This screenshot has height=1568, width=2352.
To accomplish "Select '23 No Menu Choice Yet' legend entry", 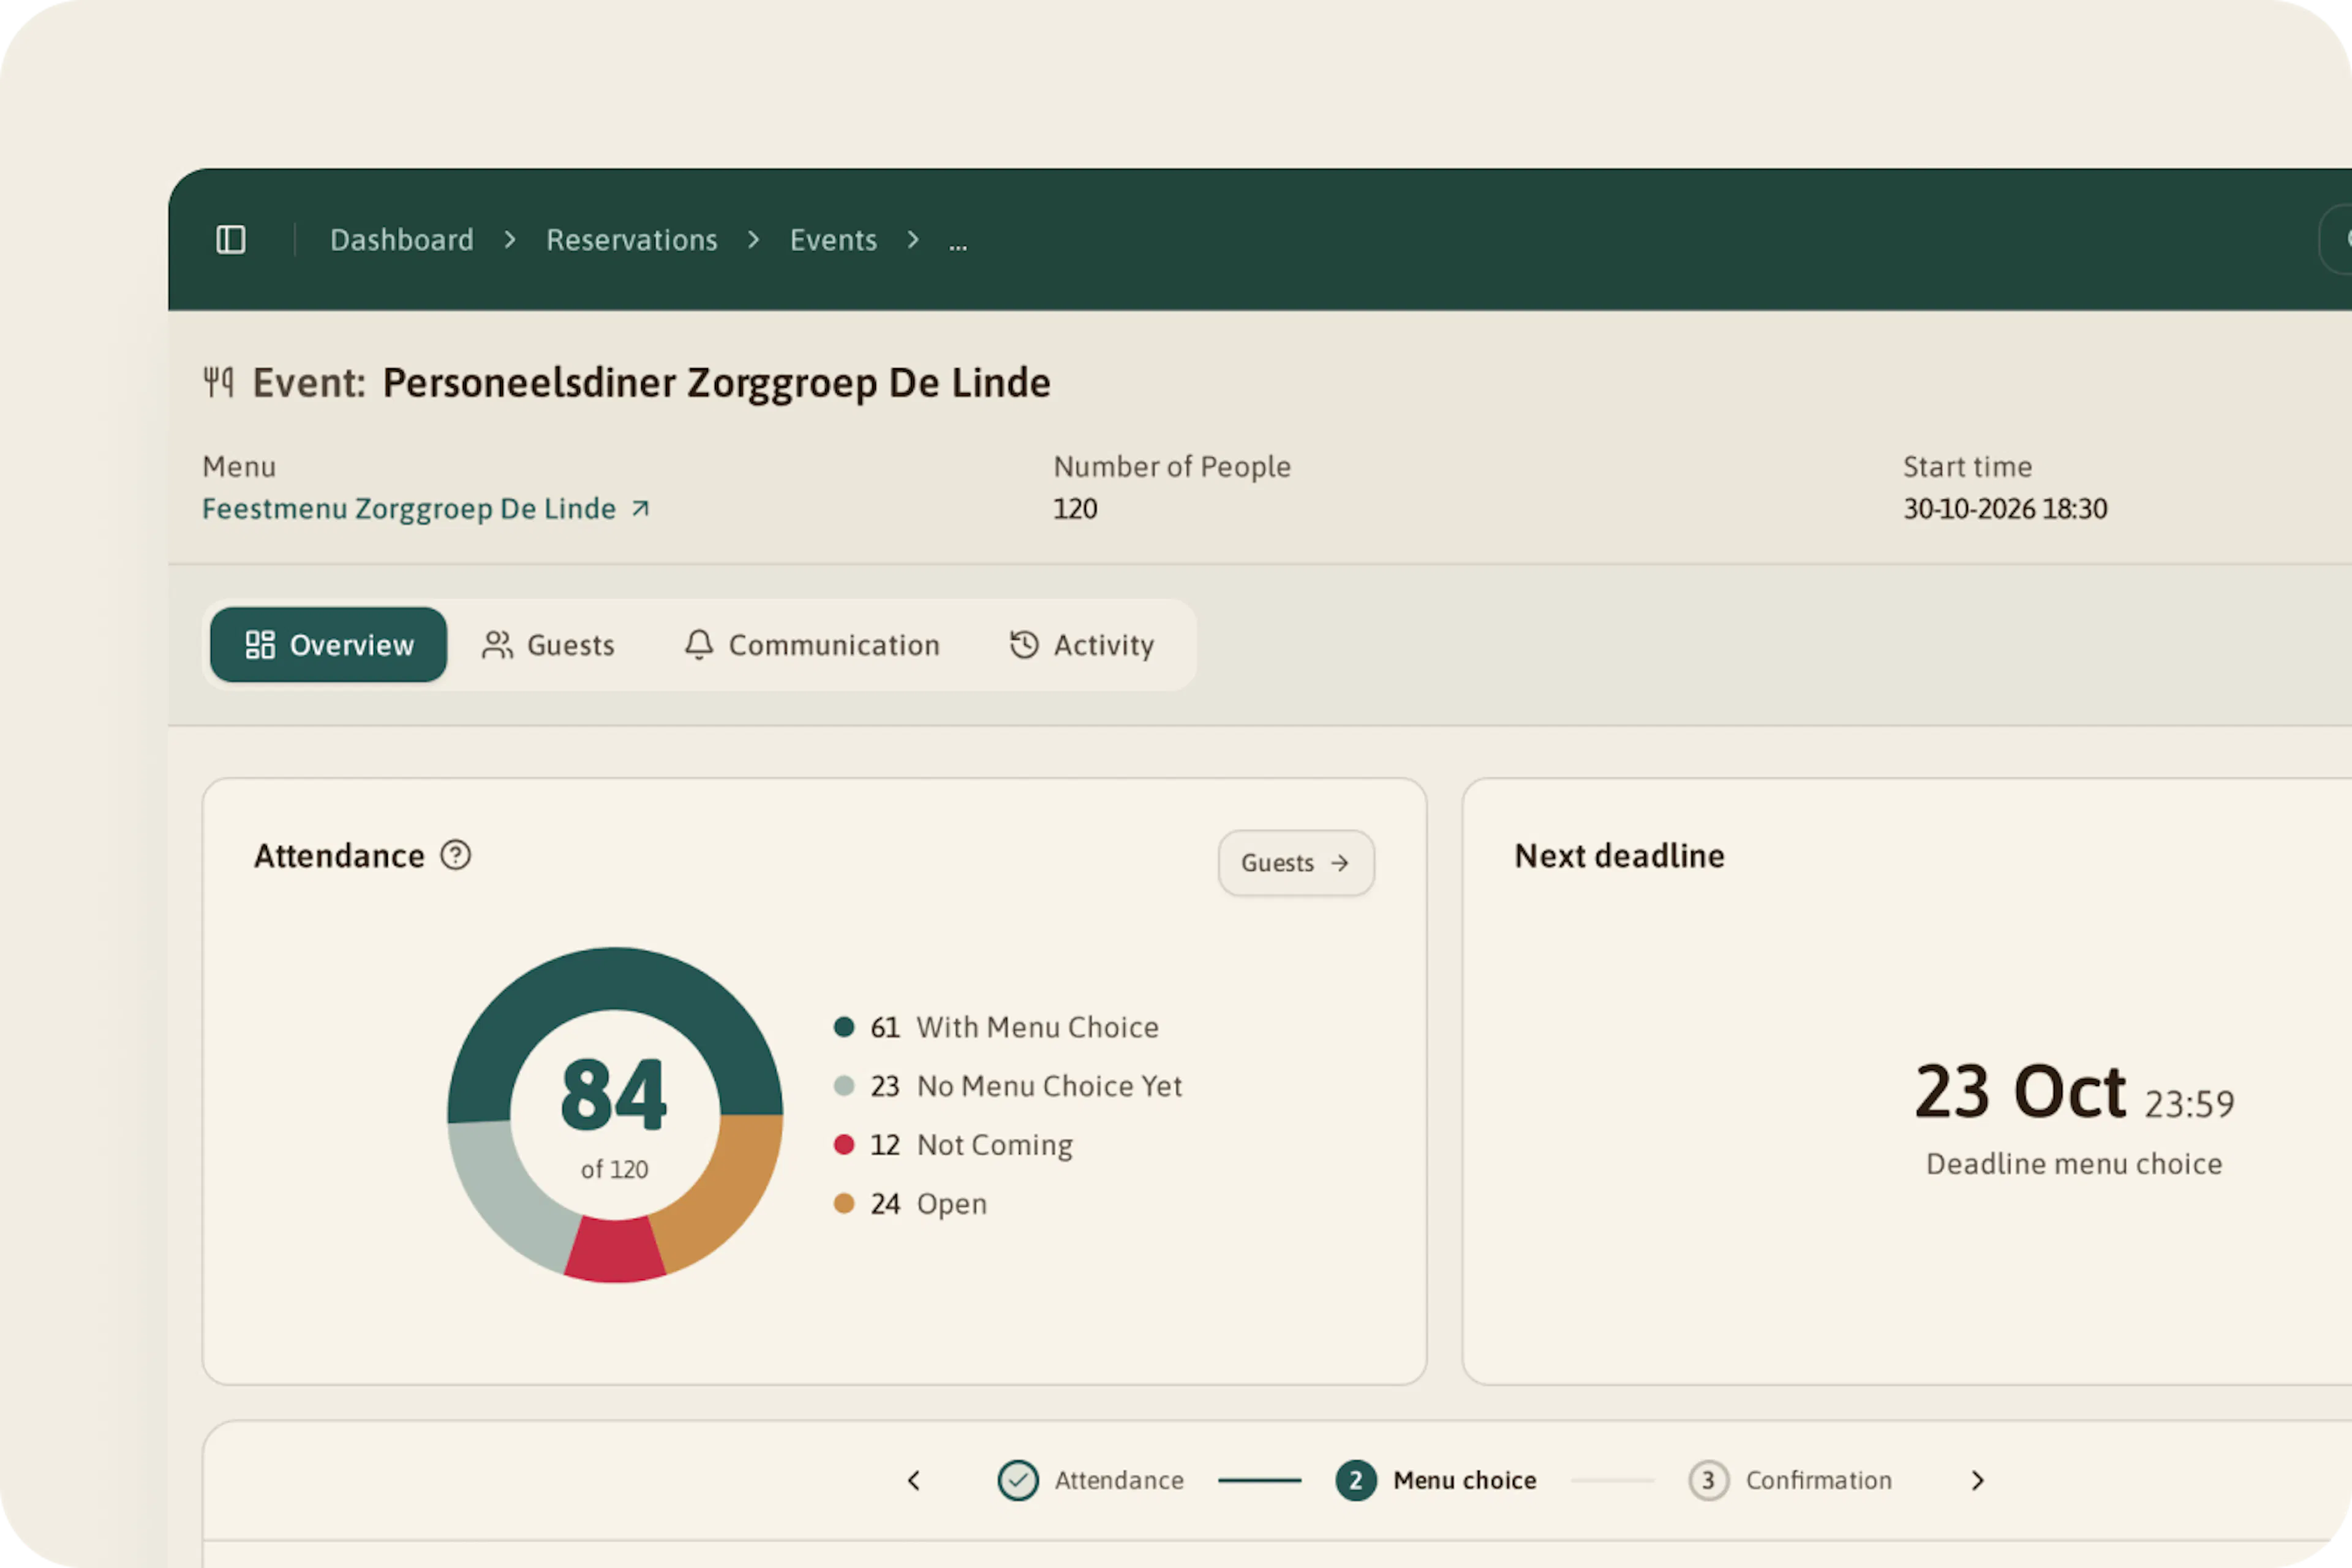I will tap(1008, 1087).
